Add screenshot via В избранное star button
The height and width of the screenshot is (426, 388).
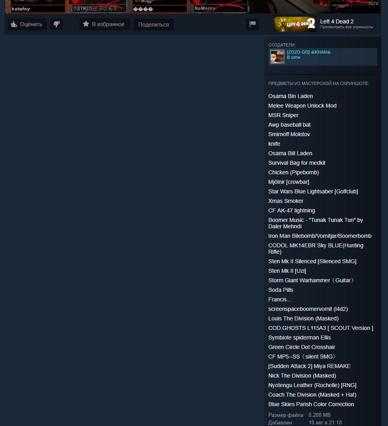tap(104, 24)
